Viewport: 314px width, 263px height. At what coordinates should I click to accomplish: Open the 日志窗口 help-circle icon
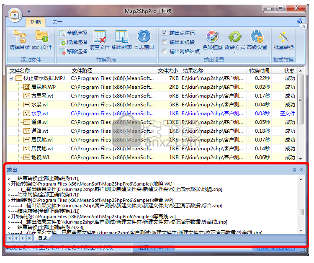click(144, 36)
